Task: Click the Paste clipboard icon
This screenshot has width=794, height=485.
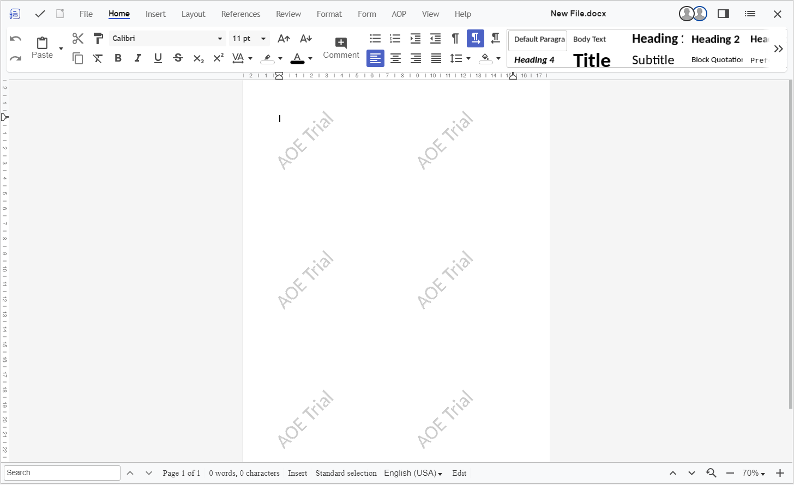Action: coord(42,43)
